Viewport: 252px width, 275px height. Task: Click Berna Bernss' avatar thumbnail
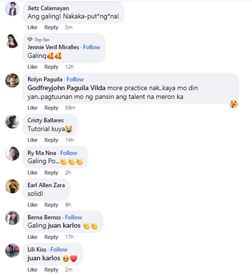pos(12,218)
